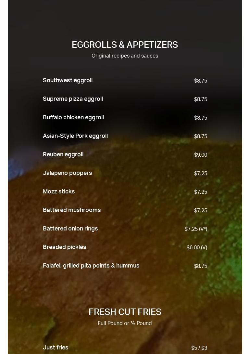The width and height of the screenshot is (250, 354).
Task: Click the $7.25 (V*) onion rings price
Action: pyautogui.click(x=196, y=229)
